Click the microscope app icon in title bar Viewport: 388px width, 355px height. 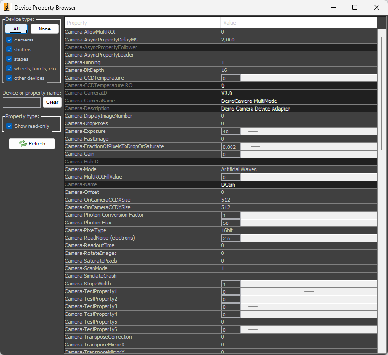pos(7,8)
